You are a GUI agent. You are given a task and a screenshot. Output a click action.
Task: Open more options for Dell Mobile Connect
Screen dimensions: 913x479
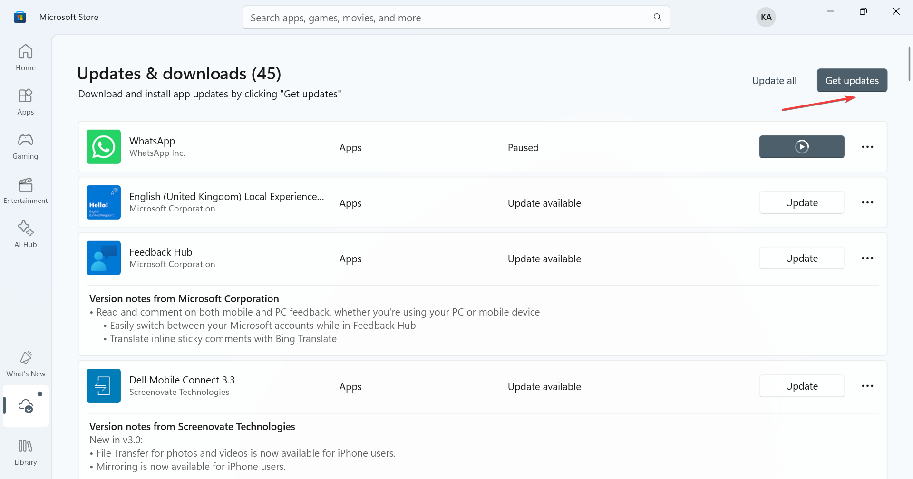(x=867, y=386)
